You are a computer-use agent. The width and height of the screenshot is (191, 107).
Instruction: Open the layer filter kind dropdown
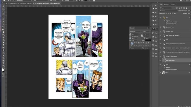(166, 8)
